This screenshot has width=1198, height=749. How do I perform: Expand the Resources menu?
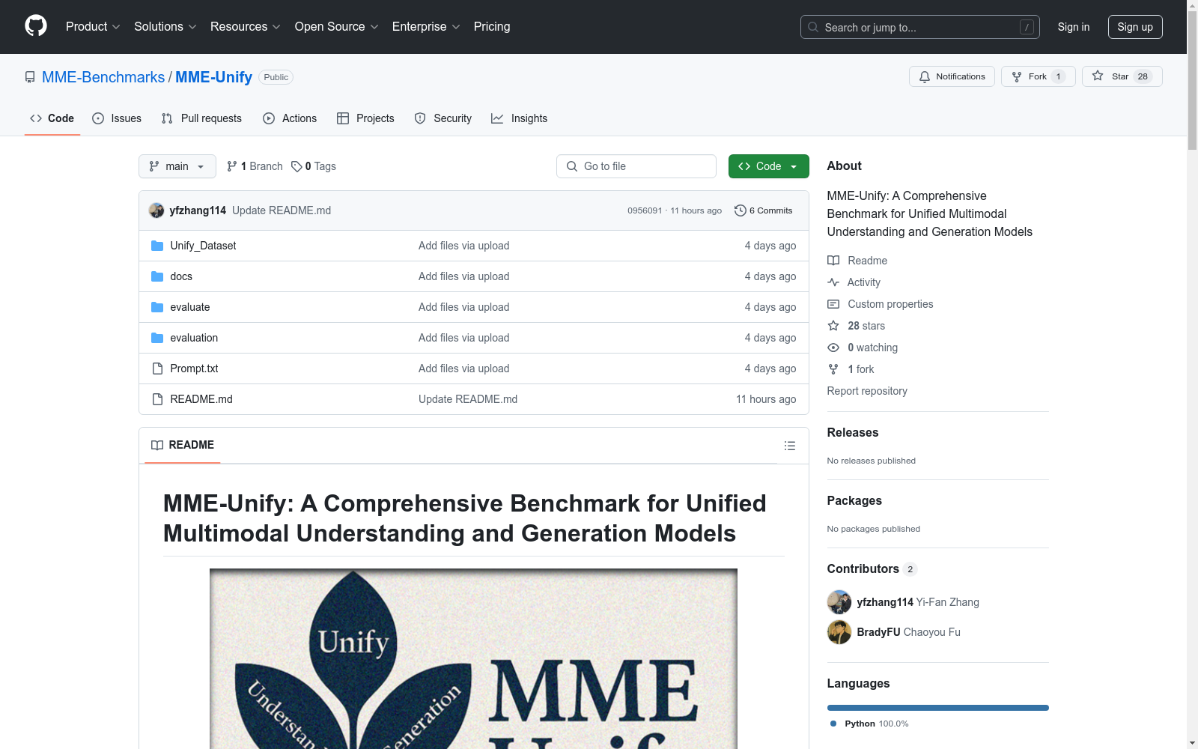[x=246, y=26]
